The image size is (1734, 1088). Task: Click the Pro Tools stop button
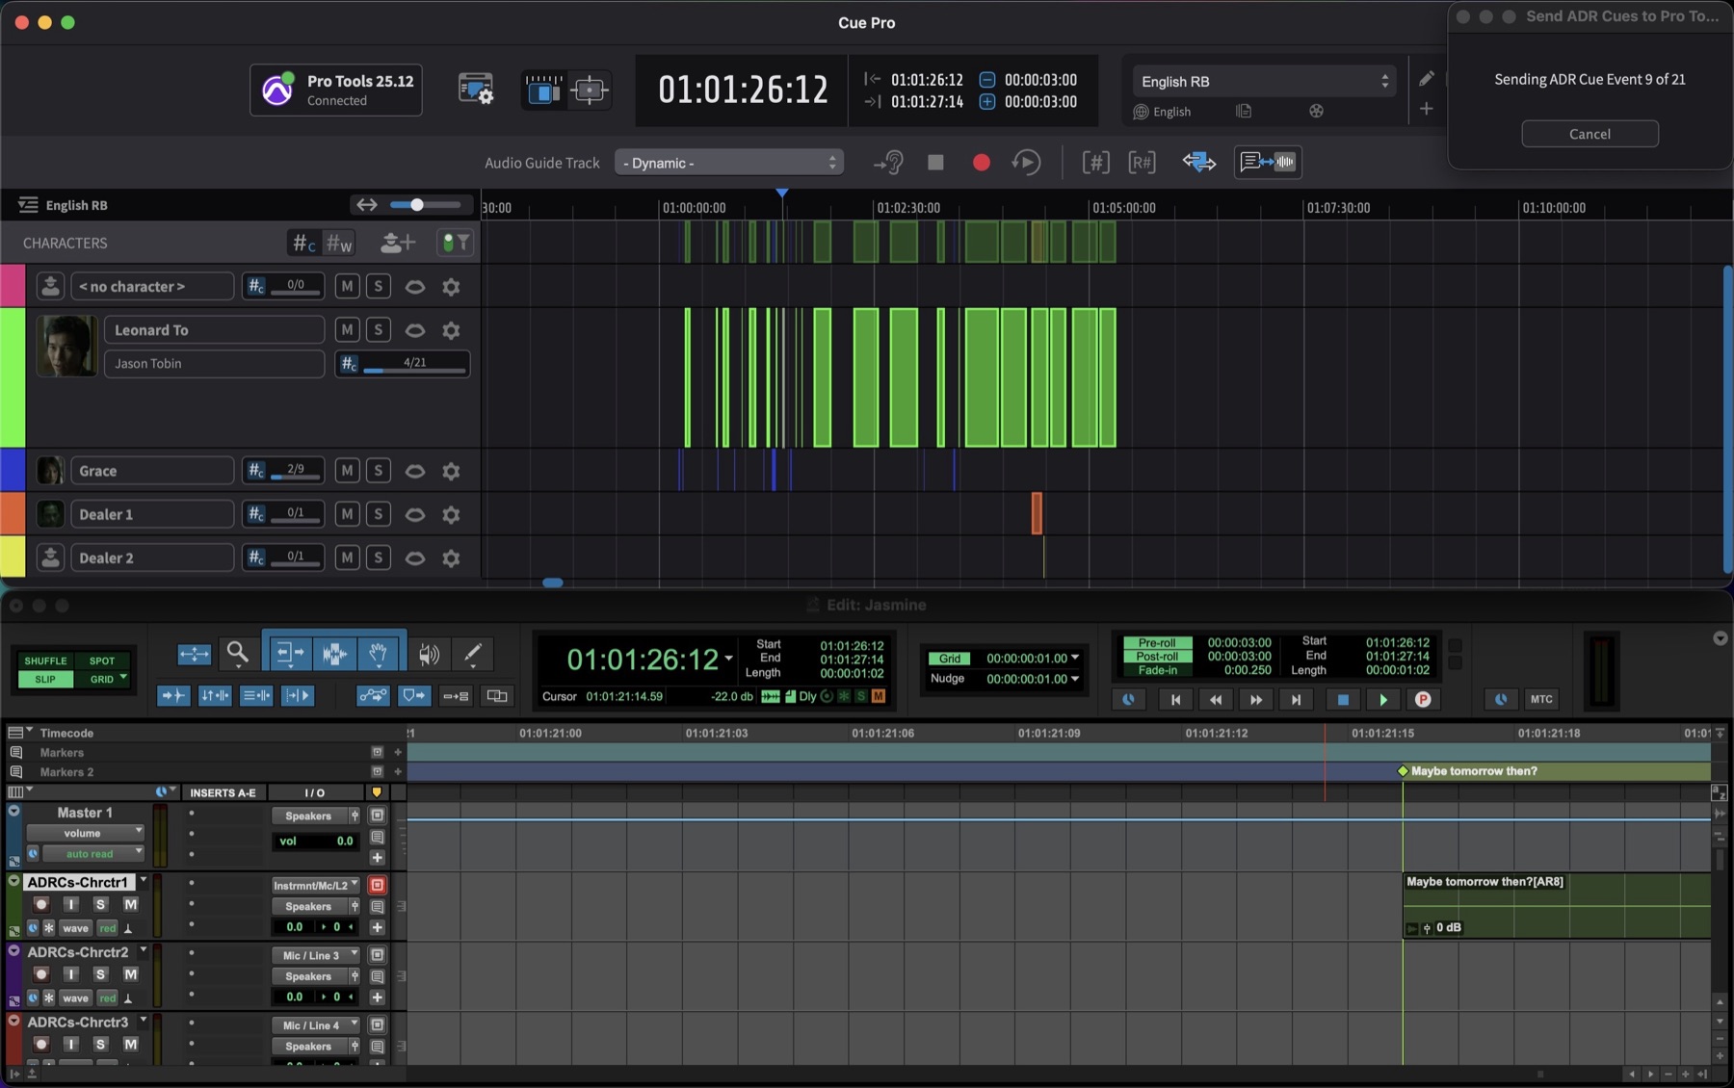pyautogui.click(x=1343, y=700)
